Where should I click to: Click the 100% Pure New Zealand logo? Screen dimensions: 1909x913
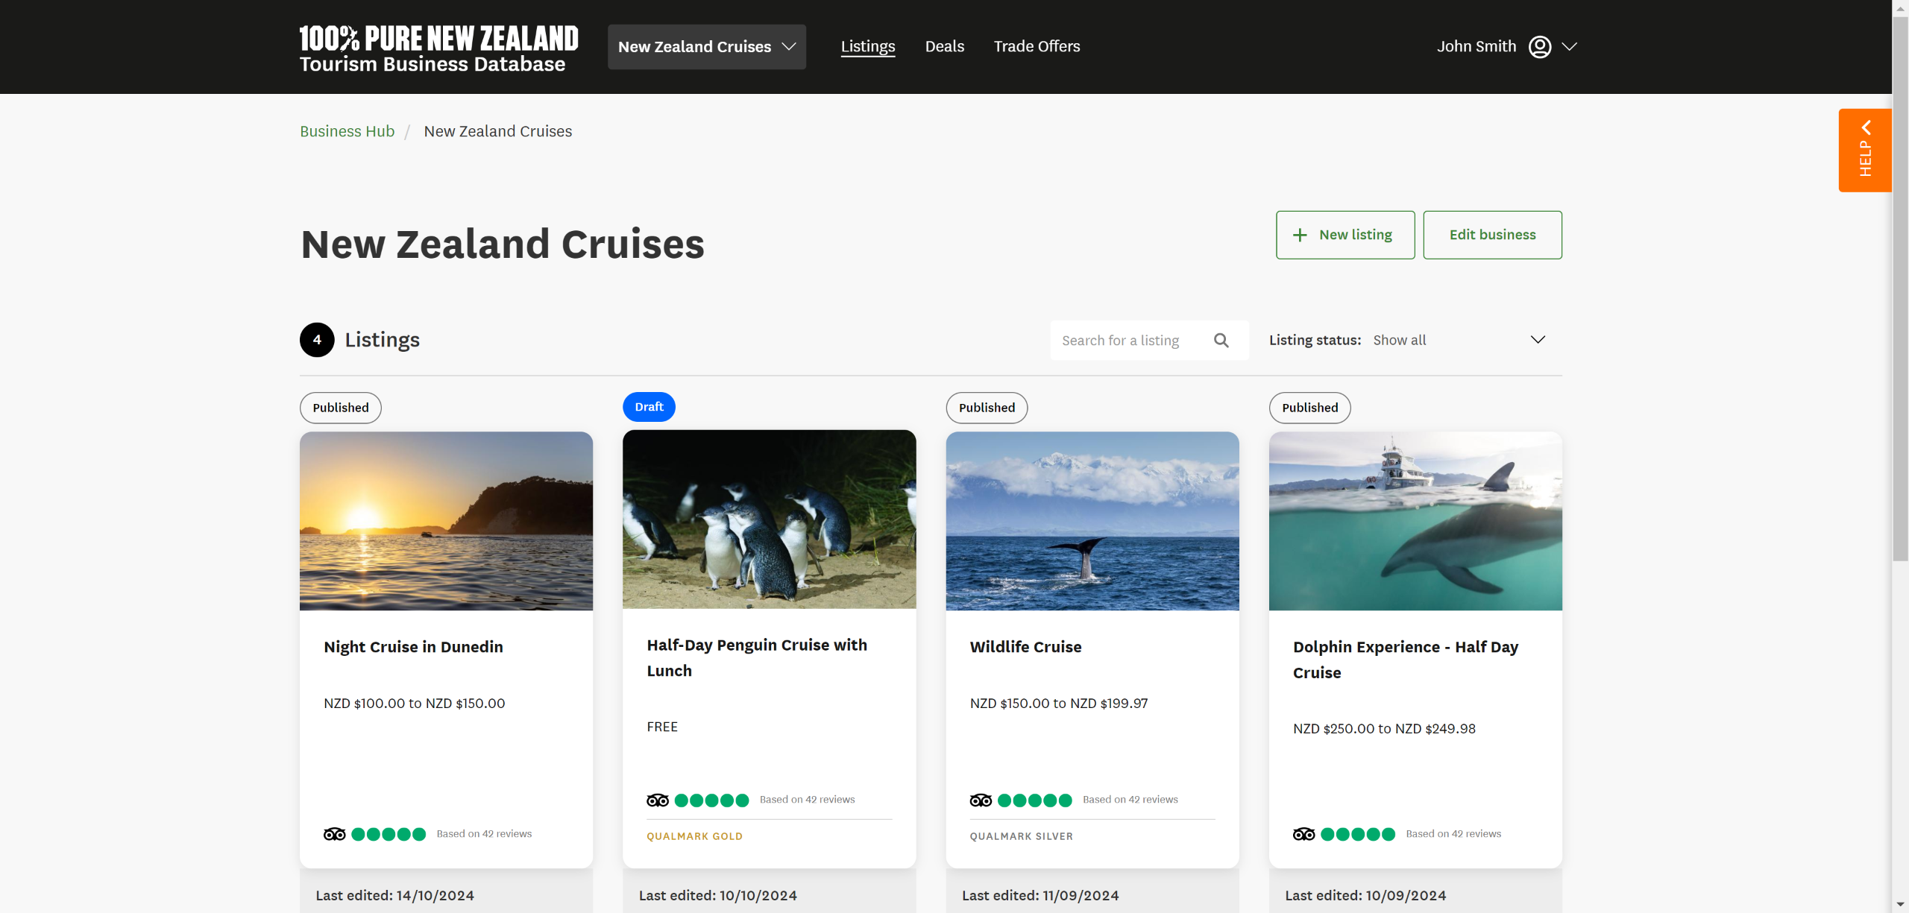coord(438,48)
